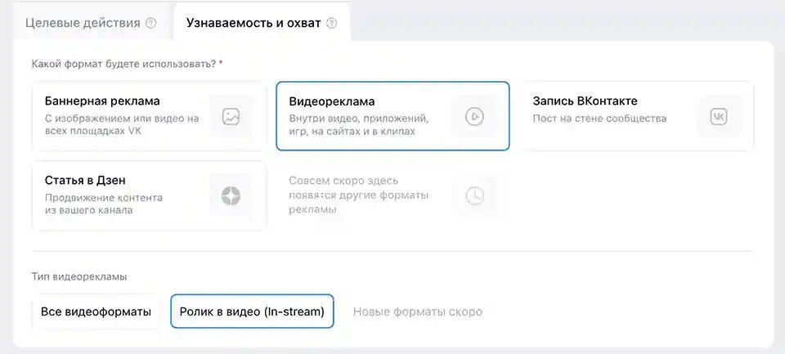
Task: Click the Тип видеорекламы label
Action: click(x=79, y=276)
